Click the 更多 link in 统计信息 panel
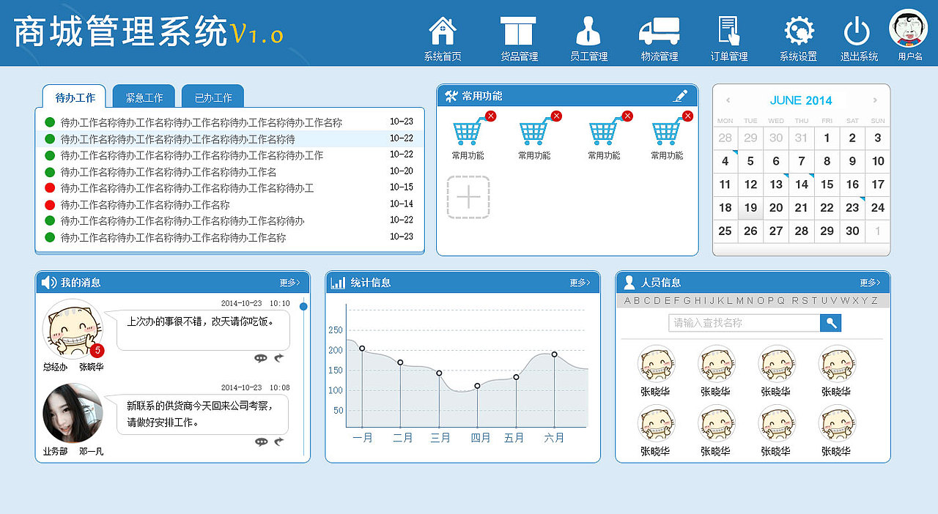The image size is (938, 514). [x=578, y=282]
